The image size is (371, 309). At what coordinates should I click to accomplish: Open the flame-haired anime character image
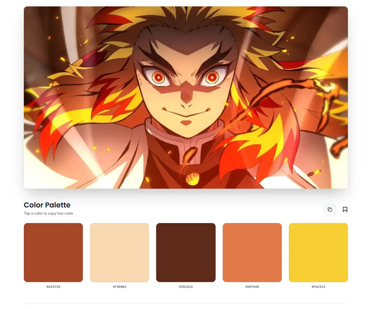point(186,97)
